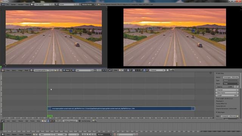Click the timeline Start frame field

46,134
